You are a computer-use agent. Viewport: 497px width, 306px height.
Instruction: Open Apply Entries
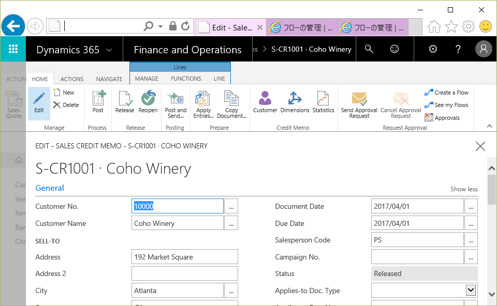(x=203, y=105)
